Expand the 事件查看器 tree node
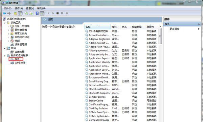This screenshot has width=203, height=122. click(8, 30)
